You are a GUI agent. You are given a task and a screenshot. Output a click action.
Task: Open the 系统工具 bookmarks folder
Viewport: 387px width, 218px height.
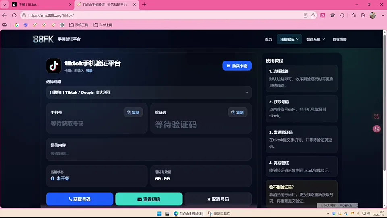pyautogui.click(x=79, y=25)
